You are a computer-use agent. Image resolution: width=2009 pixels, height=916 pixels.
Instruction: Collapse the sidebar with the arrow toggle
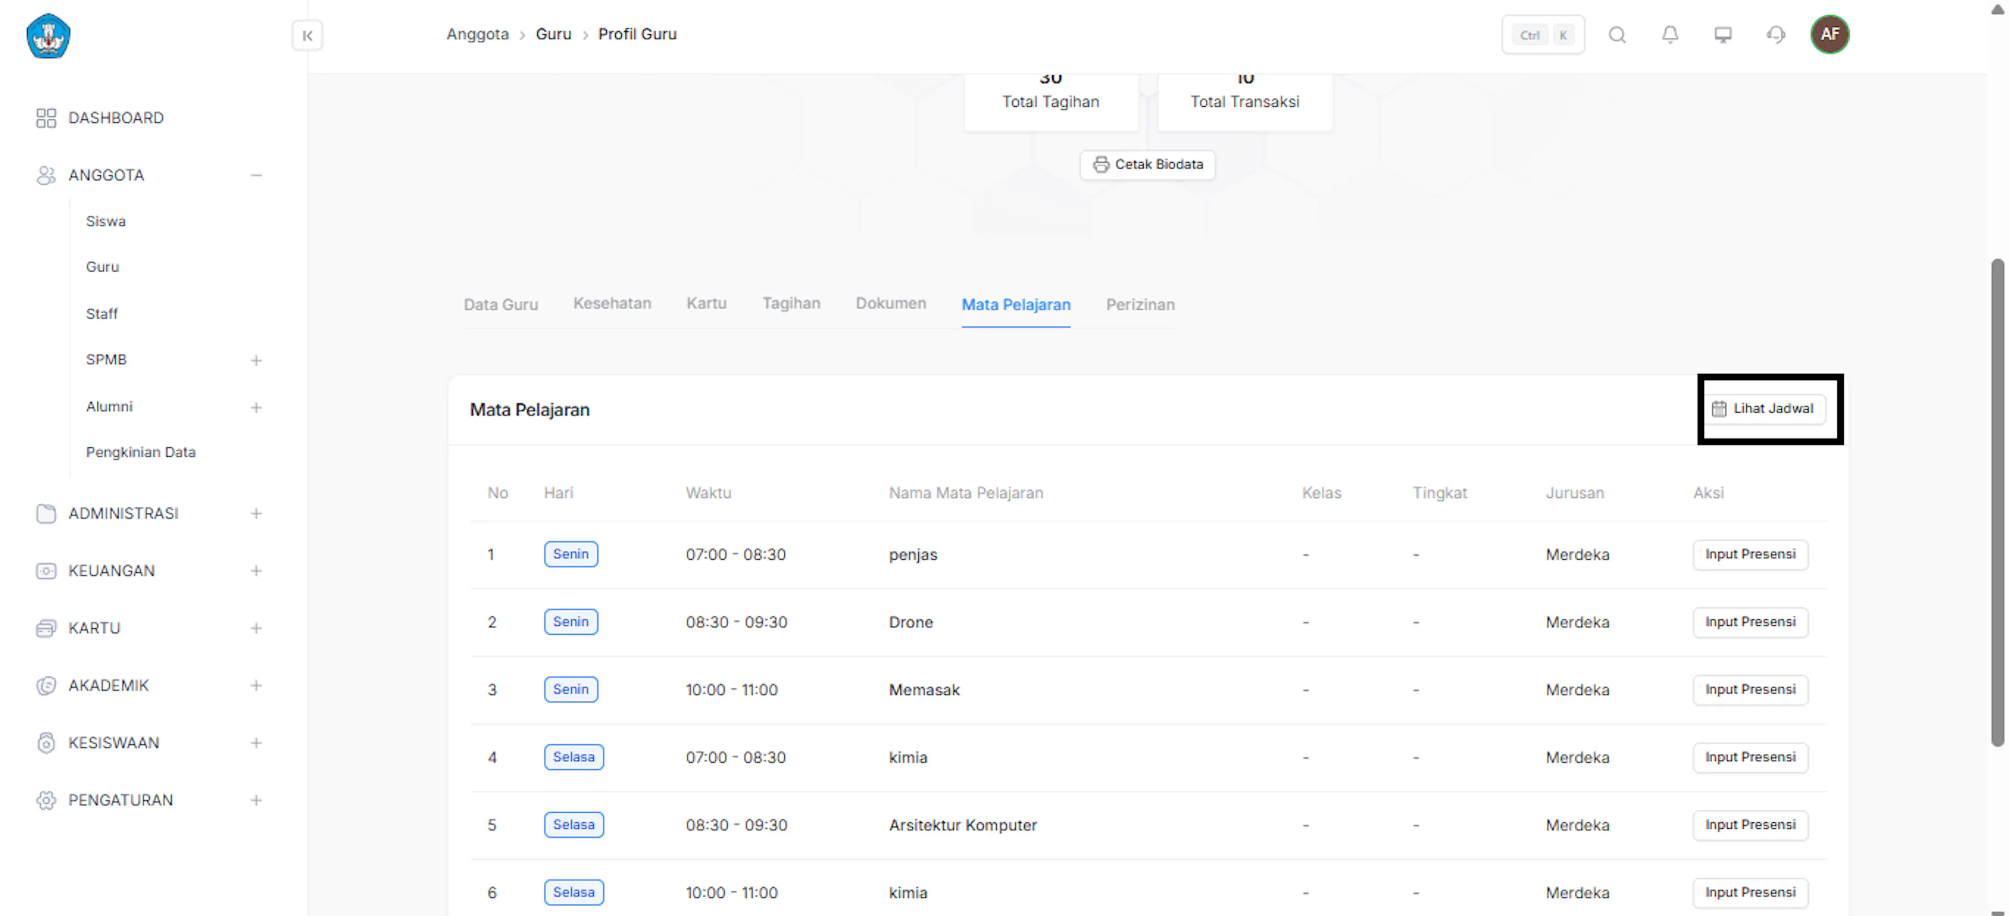(x=307, y=36)
